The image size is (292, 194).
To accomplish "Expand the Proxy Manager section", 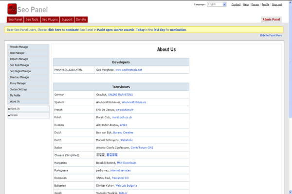I will click(x=18, y=83).
